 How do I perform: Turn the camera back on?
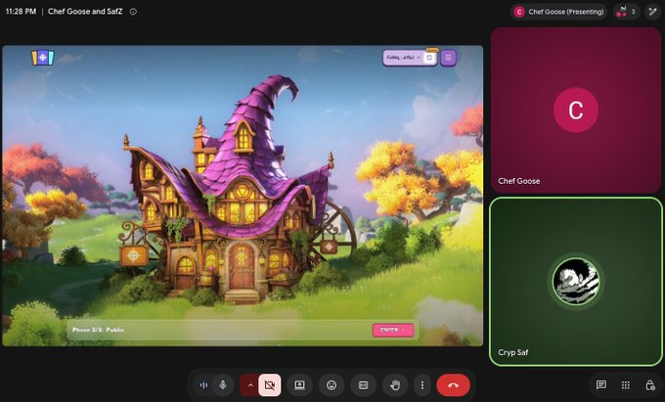point(269,385)
